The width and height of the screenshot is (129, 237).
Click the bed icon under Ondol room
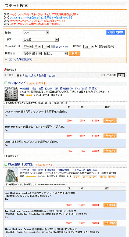[6, 145]
